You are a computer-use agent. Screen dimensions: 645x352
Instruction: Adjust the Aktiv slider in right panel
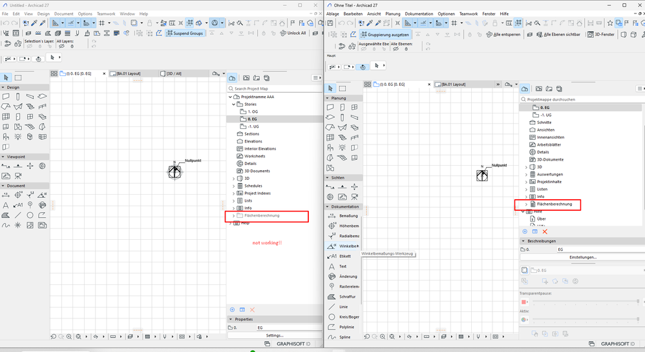(x=586, y=319)
